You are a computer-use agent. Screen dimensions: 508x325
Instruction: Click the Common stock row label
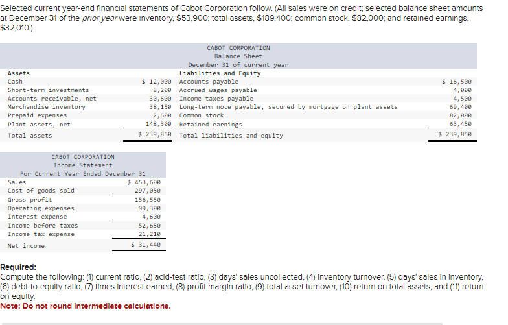202,115
